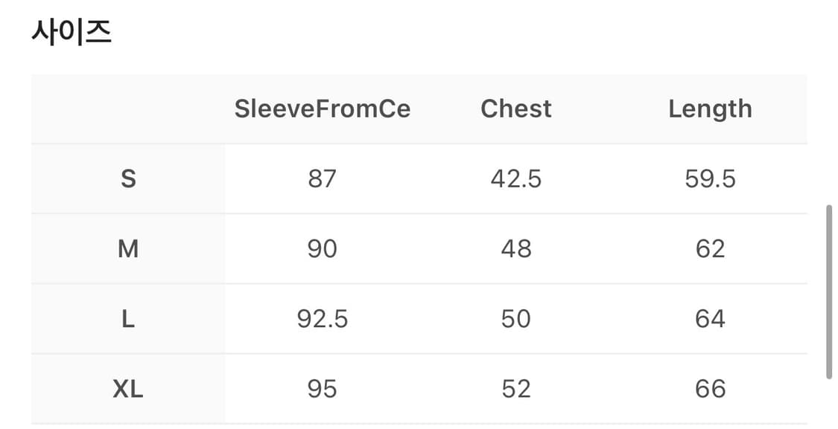Click sleeve value 90 for size M
Image resolution: width=838 pixels, height=429 pixels.
click(x=323, y=248)
